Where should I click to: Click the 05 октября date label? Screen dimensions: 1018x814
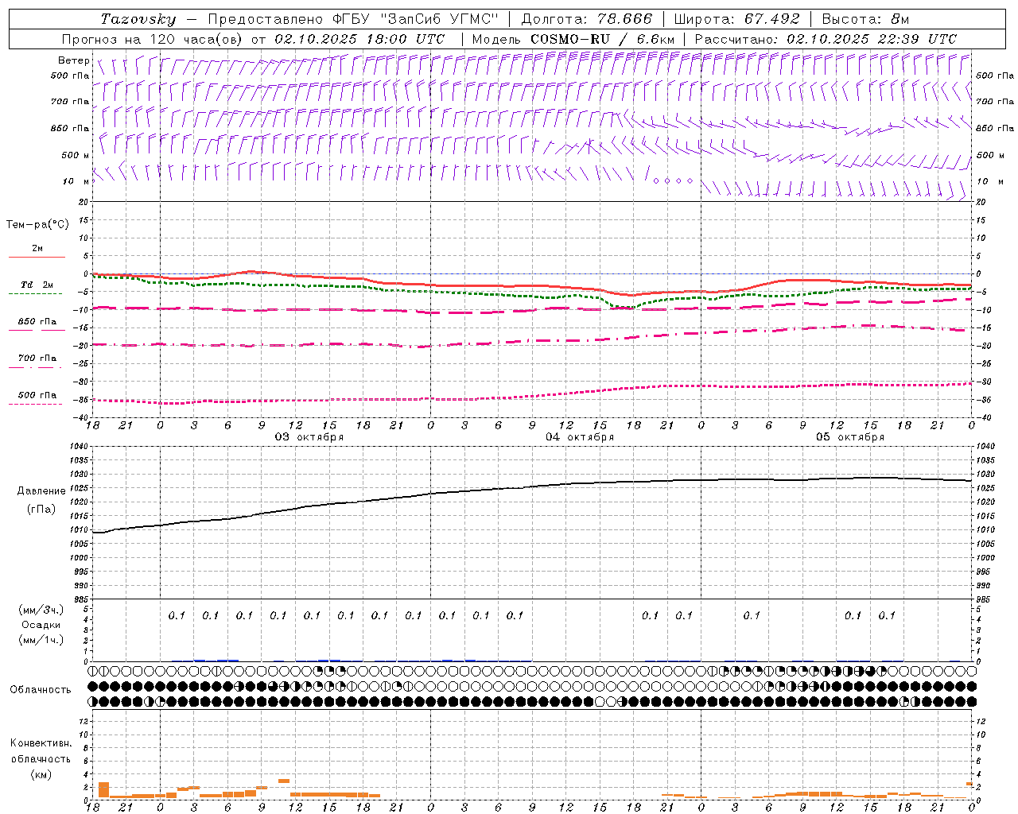click(850, 437)
